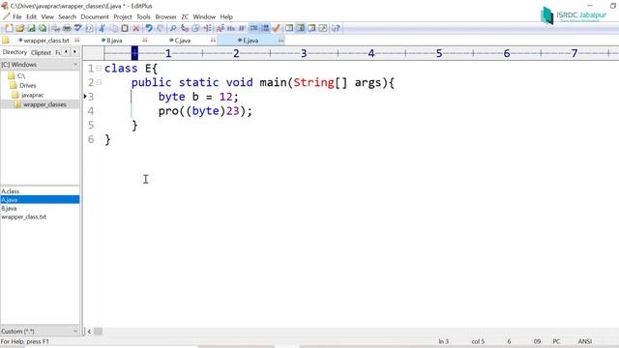The width and height of the screenshot is (619, 348).
Task: Select A.java in the file list
Action: coord(40,200)
